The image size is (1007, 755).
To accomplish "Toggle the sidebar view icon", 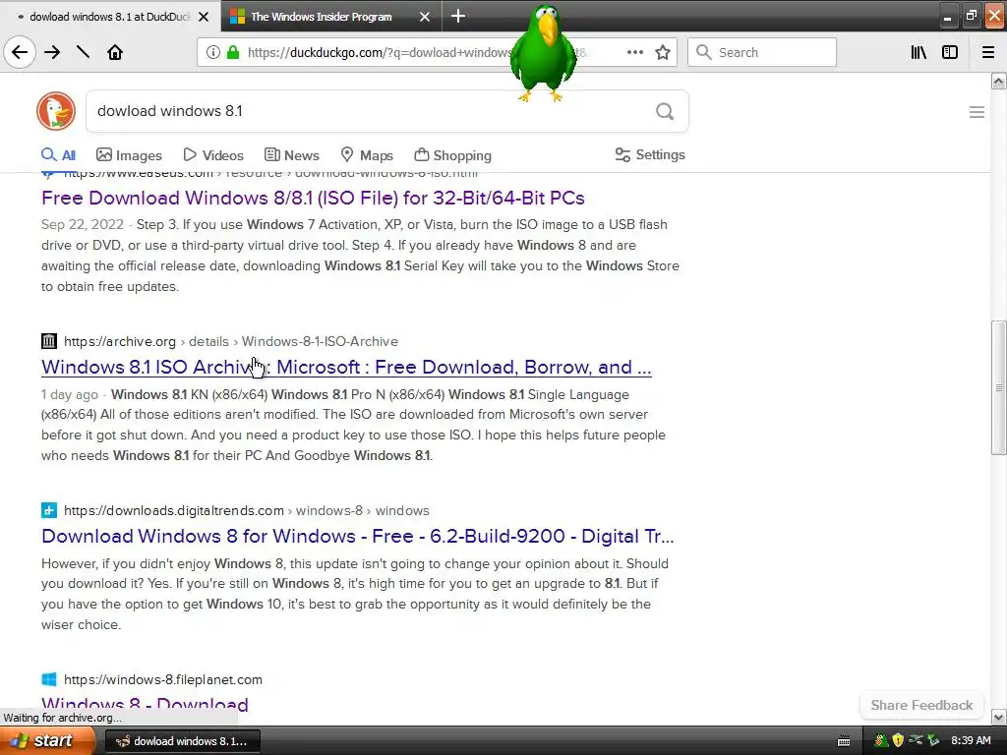I will pos(950,52).
